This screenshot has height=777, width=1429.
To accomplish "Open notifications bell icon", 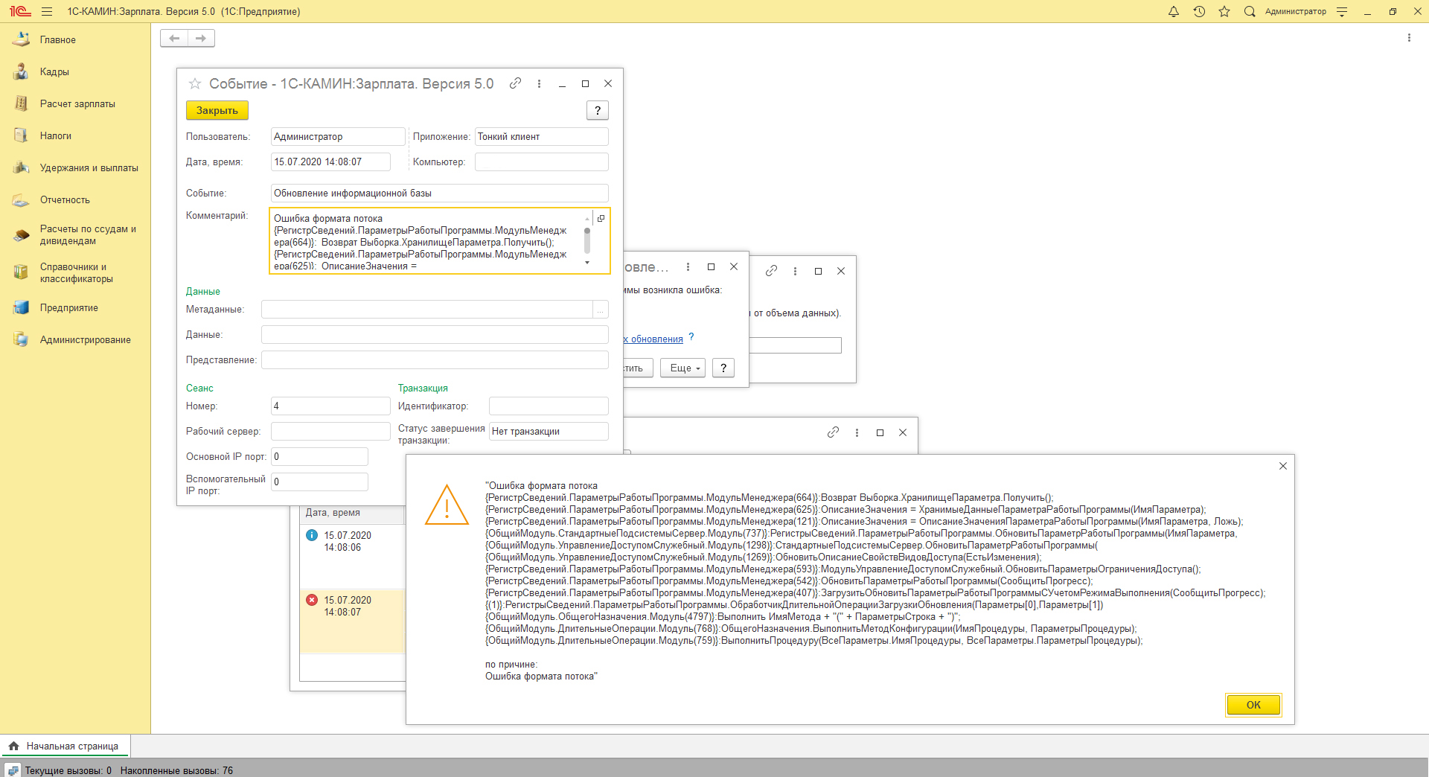I will pyautogui.click(x=1174, y=11).
